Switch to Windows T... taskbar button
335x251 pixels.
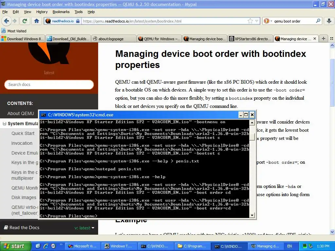119,246
